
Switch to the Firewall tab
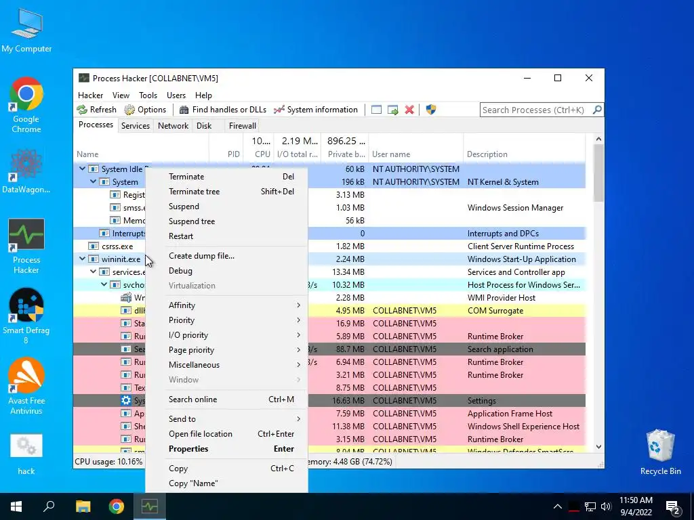click(x=242, y=125)
